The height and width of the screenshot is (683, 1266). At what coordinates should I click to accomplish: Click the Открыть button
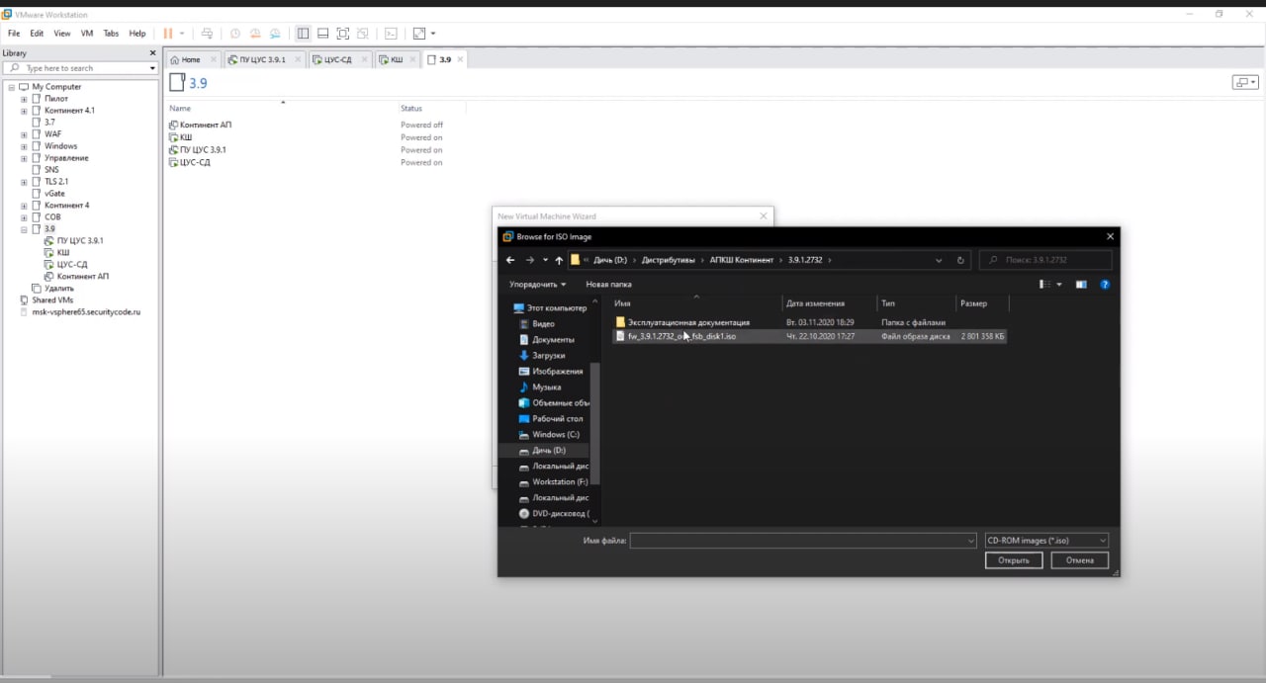point(1014,560)
